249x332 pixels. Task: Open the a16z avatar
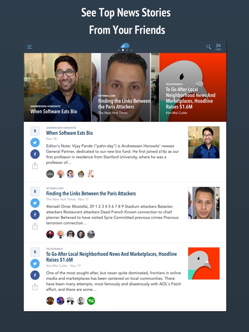[x=50, y=174]
